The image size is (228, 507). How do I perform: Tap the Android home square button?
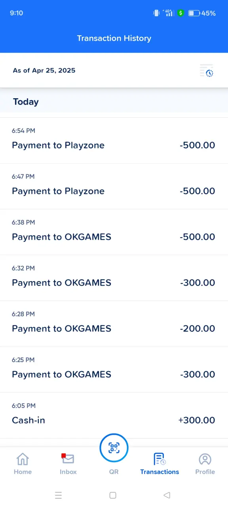[113, 495]
